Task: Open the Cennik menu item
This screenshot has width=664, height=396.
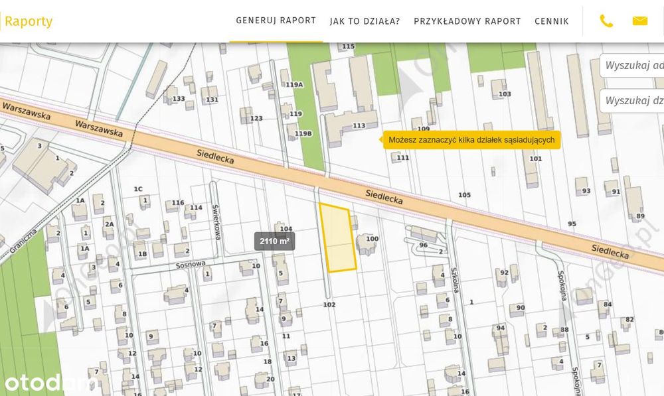Action: (551, 21)
